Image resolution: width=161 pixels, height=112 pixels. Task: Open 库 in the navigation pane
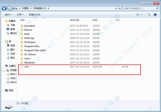click(x=10, y=41)
